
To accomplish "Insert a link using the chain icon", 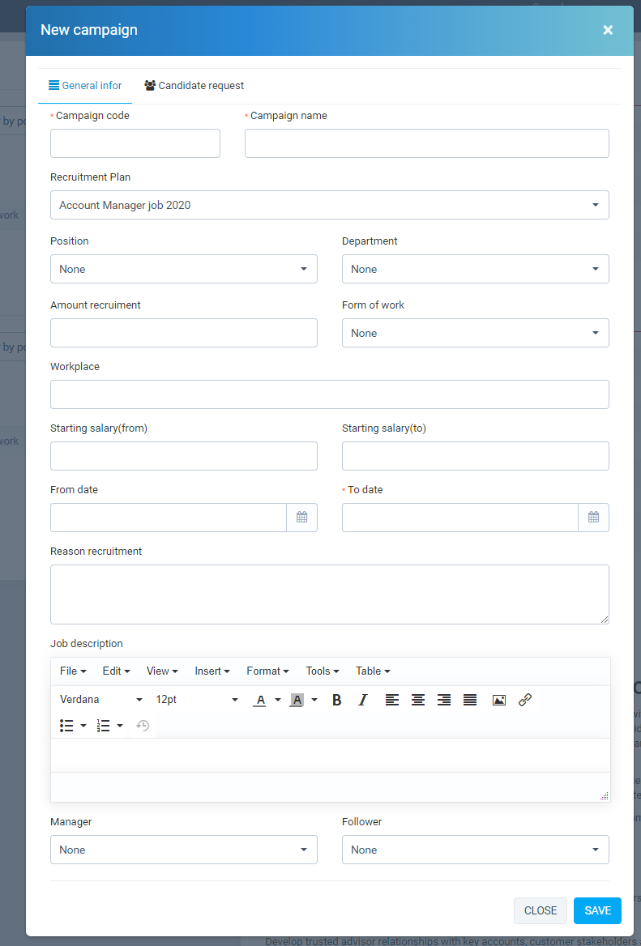I will 525,700.
